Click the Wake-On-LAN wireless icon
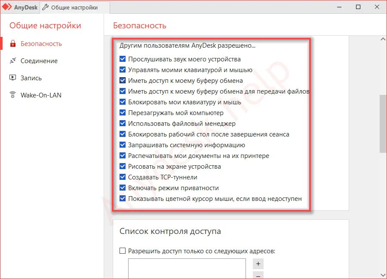This screenshot has width=387, height=279. (x=12, y=95)
